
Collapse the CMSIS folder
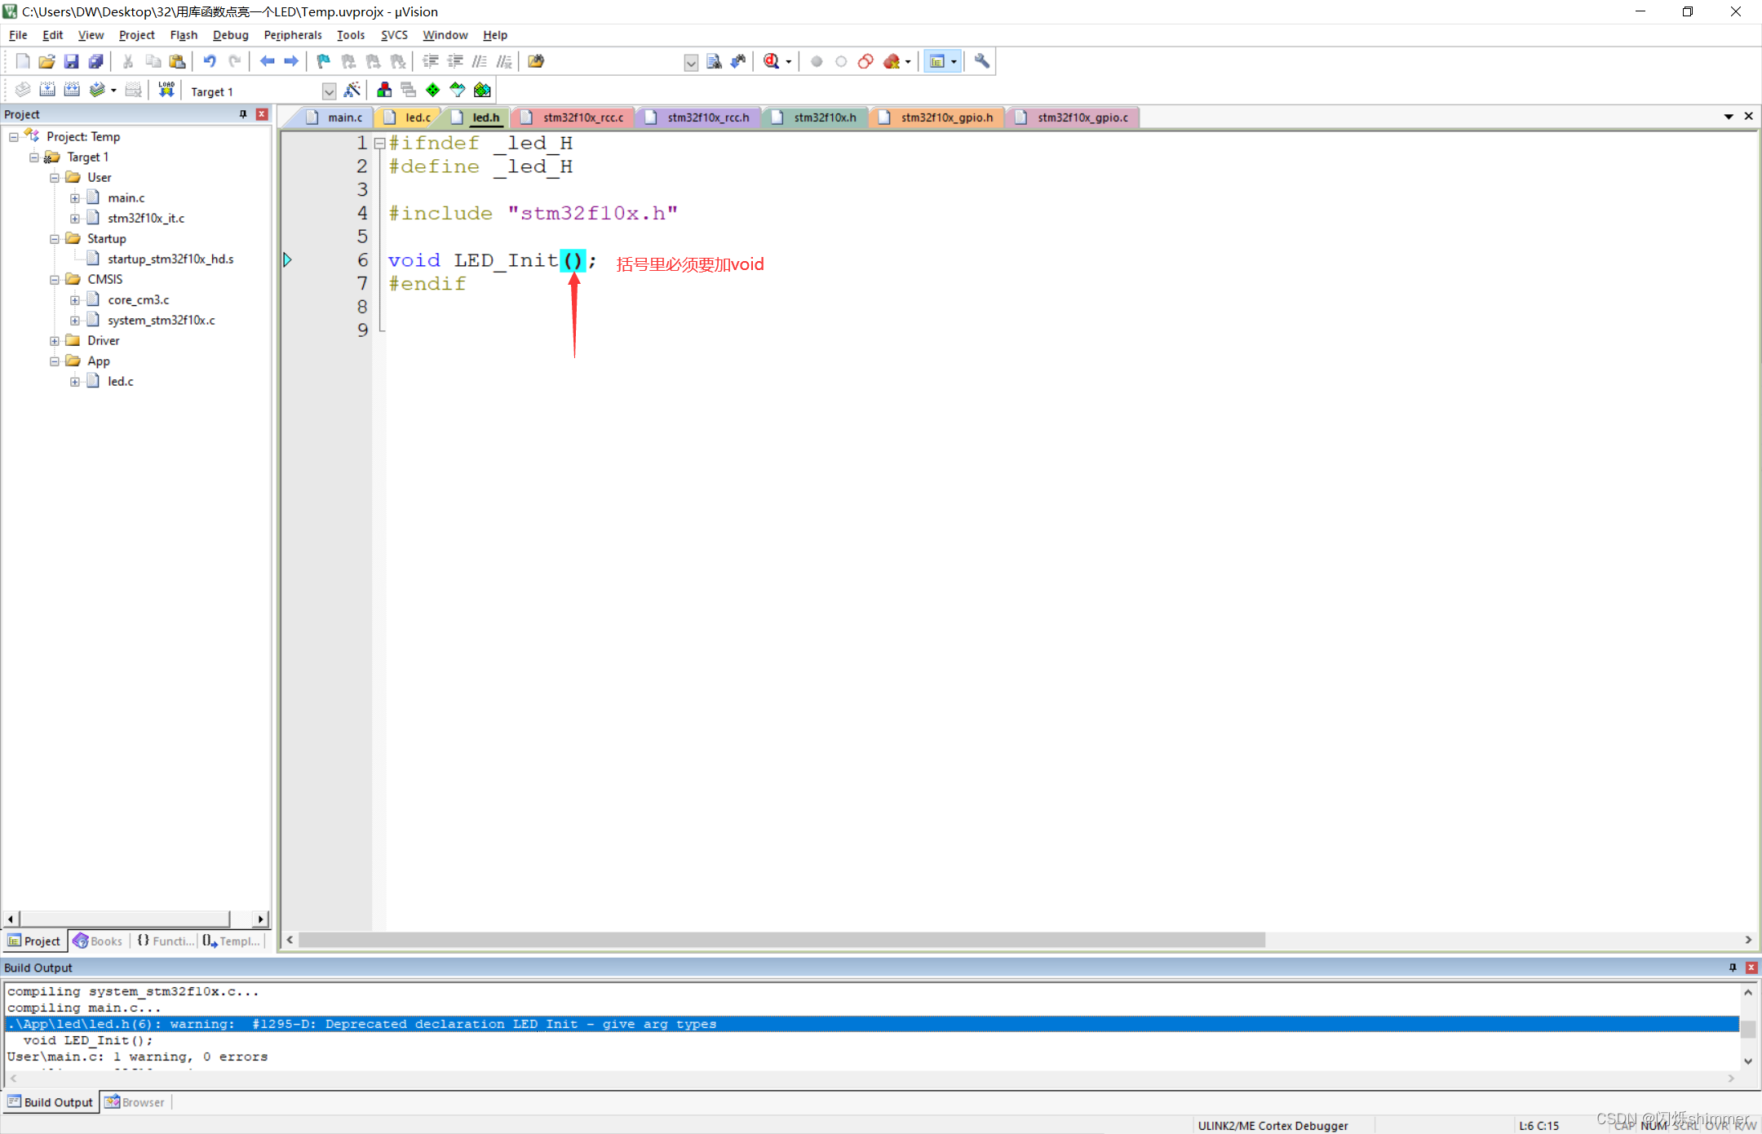pyautogui.click(x=55, y=280)
